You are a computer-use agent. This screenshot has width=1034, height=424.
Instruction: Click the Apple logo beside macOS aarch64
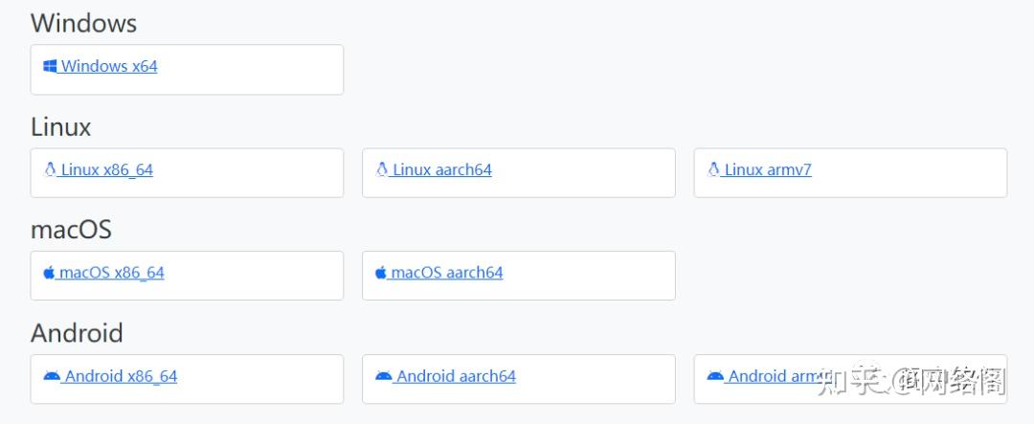click(x=381, y=273)
